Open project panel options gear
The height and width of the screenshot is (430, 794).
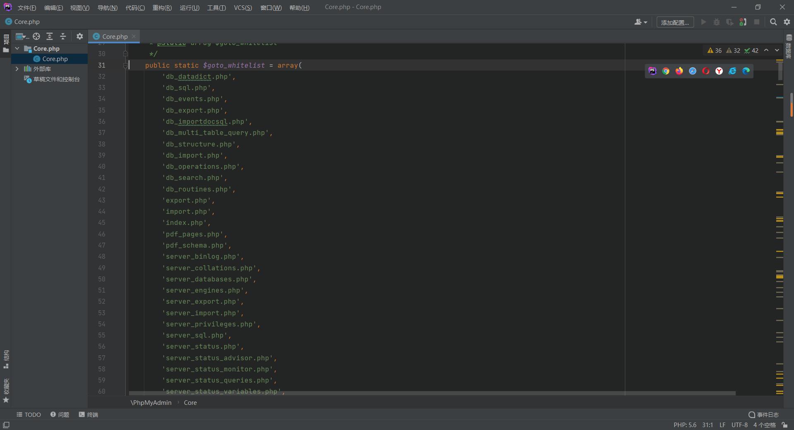pos(80,36)
